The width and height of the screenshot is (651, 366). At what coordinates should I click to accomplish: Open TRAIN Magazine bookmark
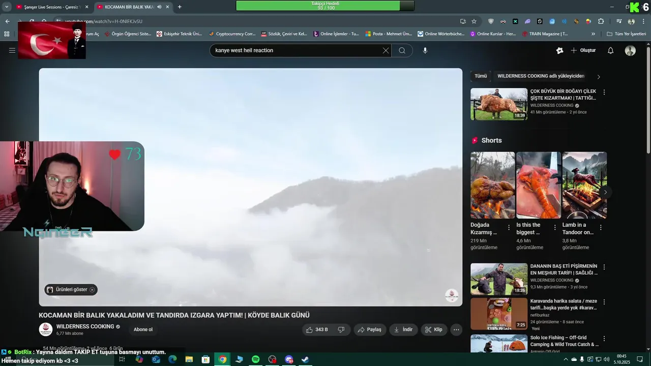click(545, 34)
